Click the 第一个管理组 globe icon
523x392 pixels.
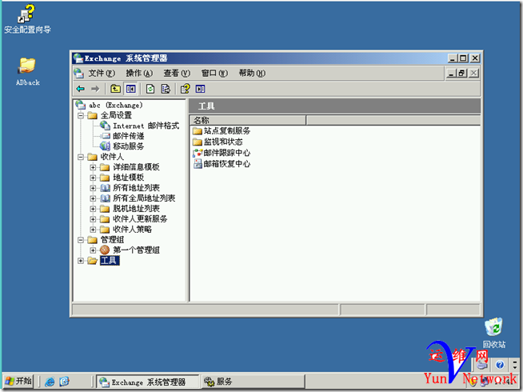pos(105,250)
